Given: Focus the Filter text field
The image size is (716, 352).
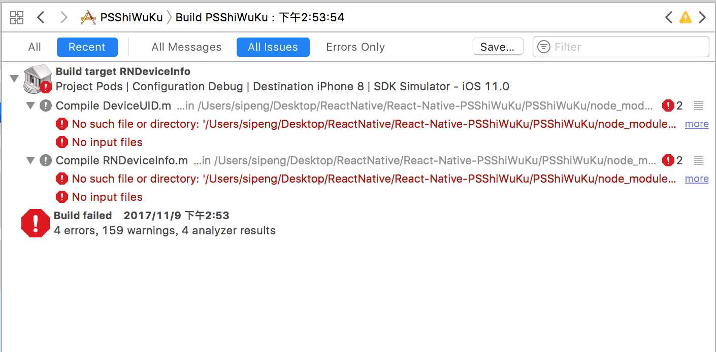Looking at the screenshot, I should click(621, 47).
